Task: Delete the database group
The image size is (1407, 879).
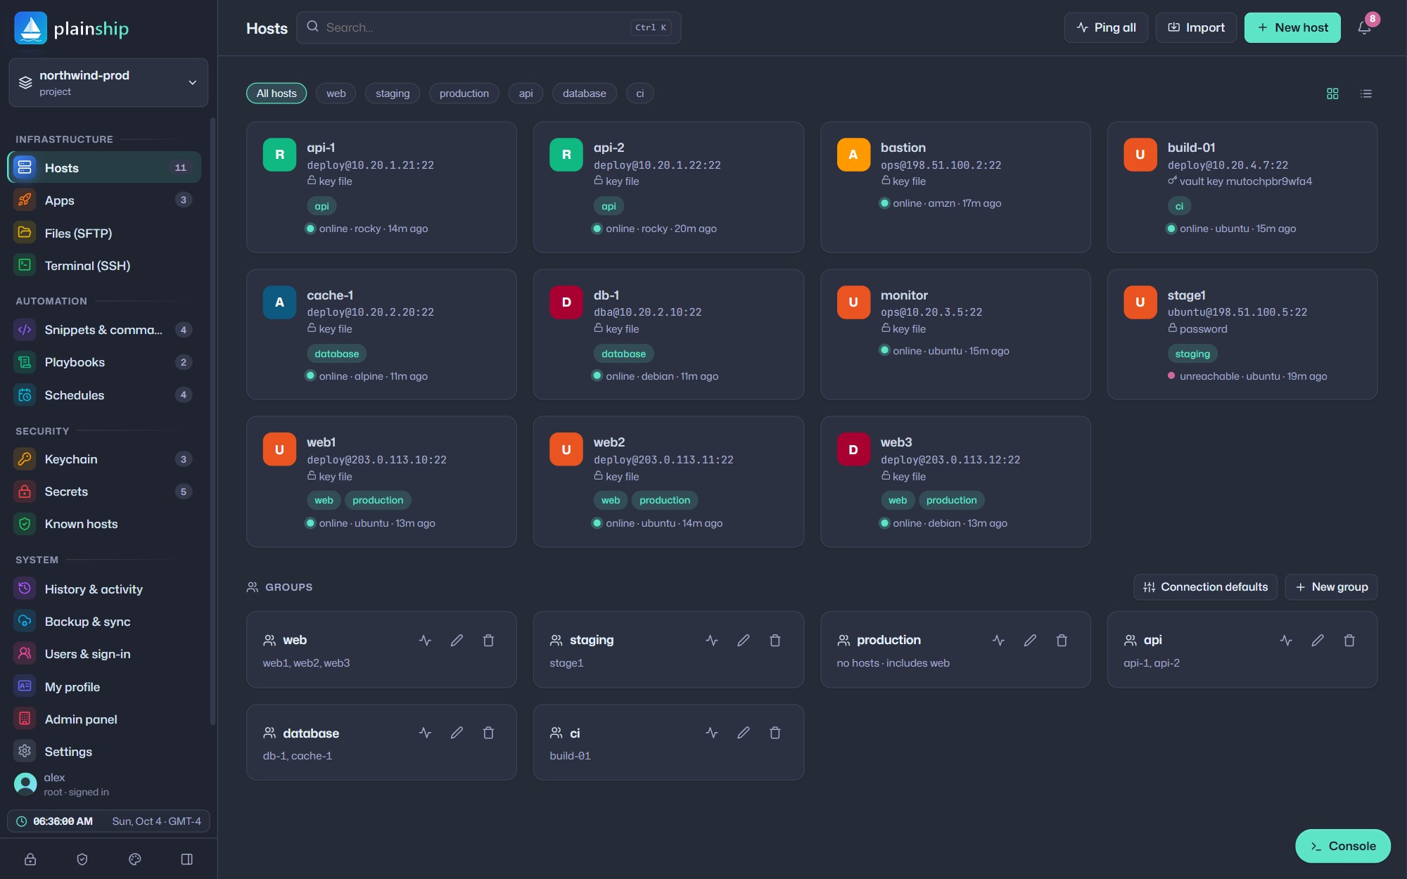Action: (488, 733)
